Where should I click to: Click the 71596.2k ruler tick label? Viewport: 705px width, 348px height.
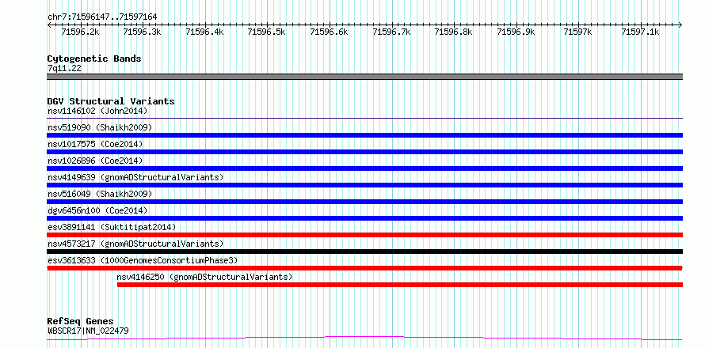click(80, 32)
